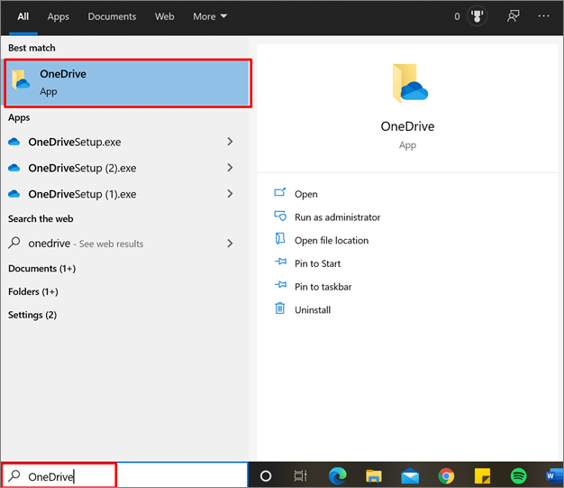This screenshot has width=564, height=488.
Task: Expand the More filter dropdown
Action: [210, 16]
